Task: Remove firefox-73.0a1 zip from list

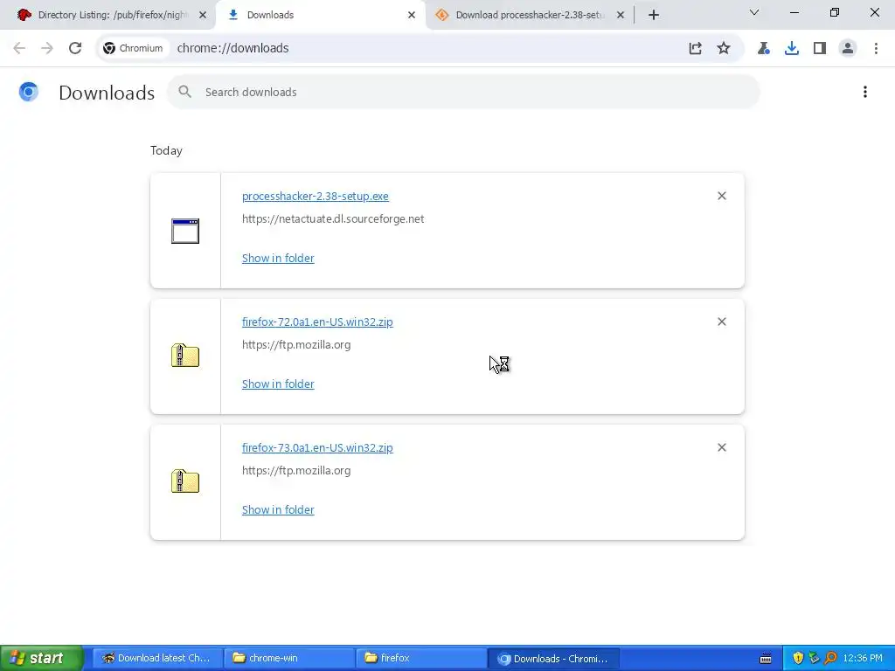Action: (x=722, y=447)
